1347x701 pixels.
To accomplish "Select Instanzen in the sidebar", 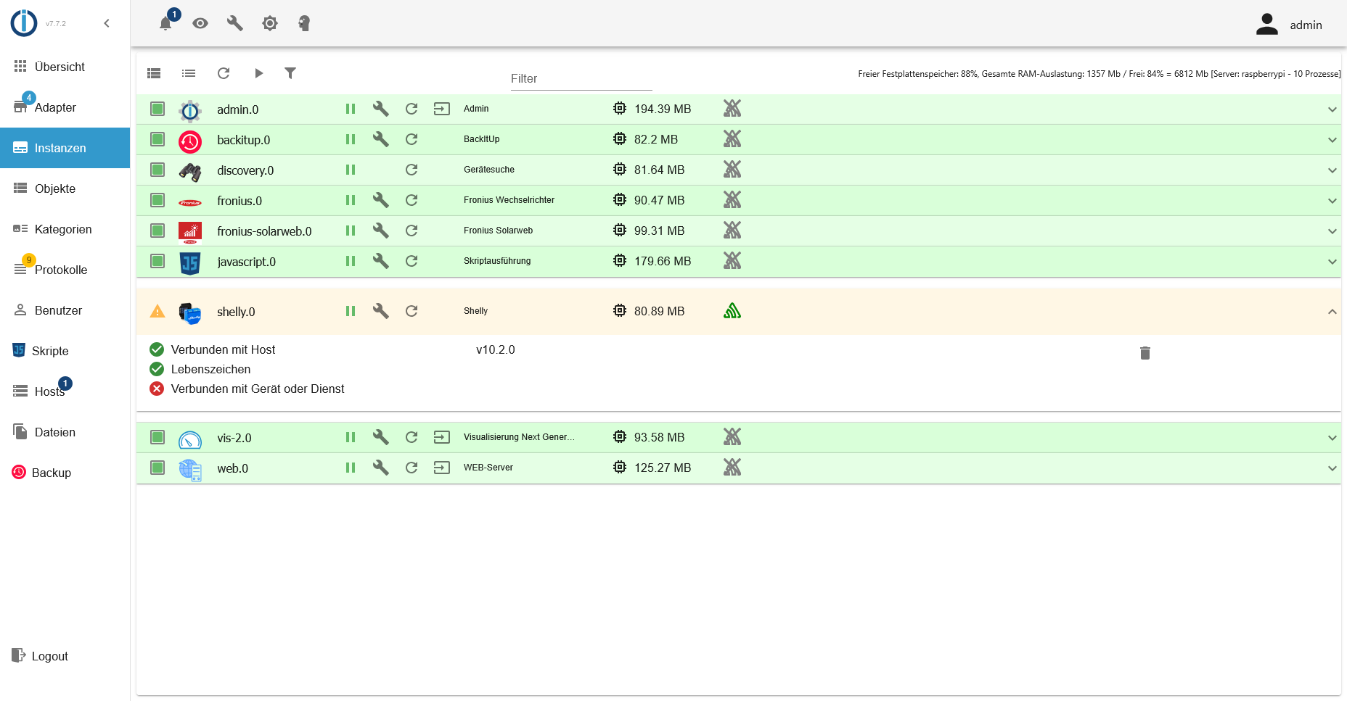I will (65, 148).
